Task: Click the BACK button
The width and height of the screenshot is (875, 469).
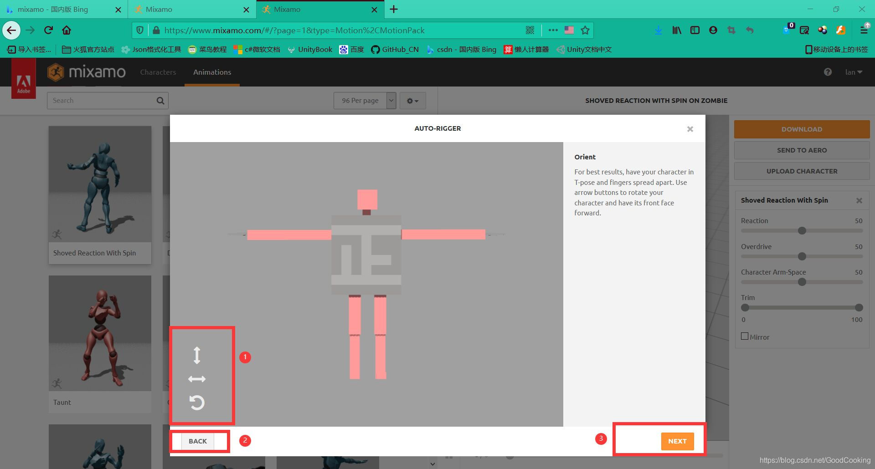Action: [x=198, y=441]
